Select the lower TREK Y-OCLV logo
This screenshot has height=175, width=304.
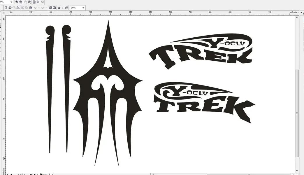point(204,102)
